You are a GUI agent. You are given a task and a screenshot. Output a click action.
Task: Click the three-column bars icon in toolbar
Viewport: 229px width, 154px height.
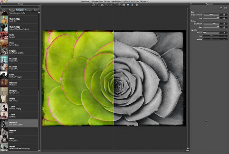111,5
